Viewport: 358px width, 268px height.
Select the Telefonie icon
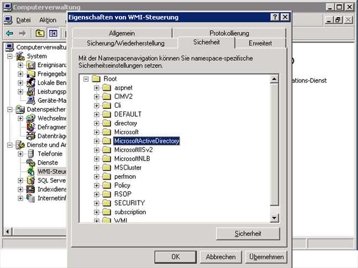[31, 154]
